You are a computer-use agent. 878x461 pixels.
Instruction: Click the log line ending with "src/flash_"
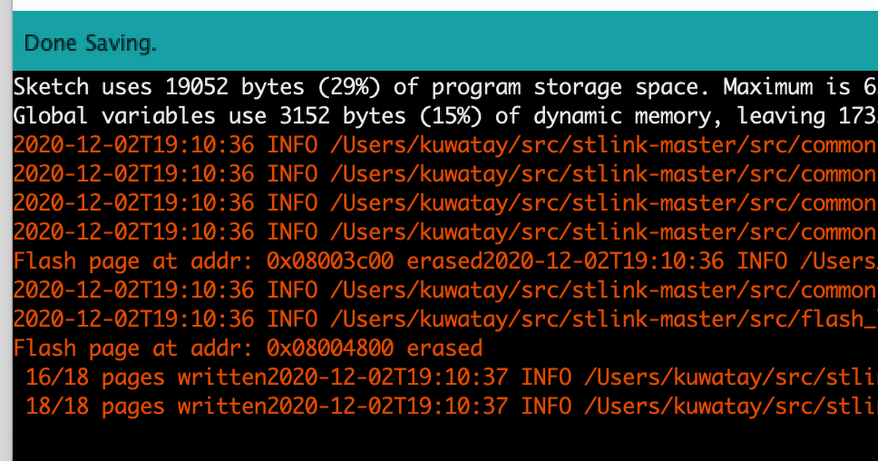pos(439,318)
